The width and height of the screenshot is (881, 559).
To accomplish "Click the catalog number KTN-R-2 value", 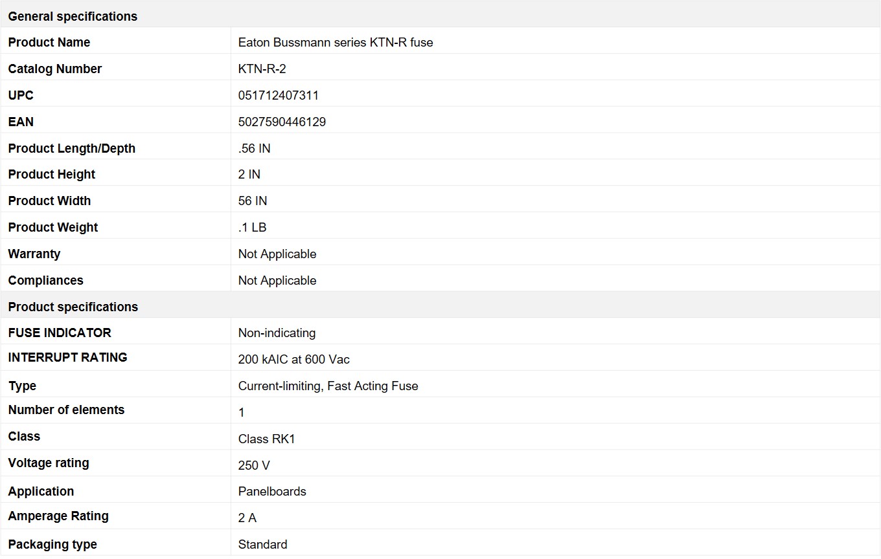I will click(262, 69).
